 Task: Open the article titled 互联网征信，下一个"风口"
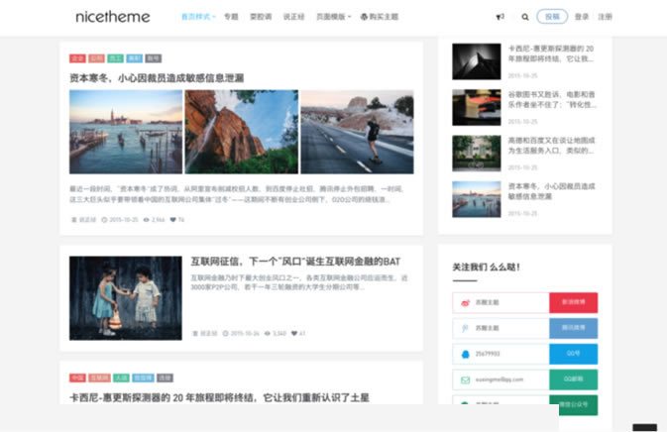(x=295, y=262)
